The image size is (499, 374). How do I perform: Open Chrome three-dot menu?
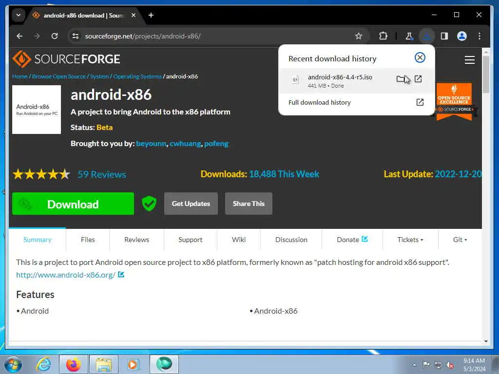tap(480, 36)
